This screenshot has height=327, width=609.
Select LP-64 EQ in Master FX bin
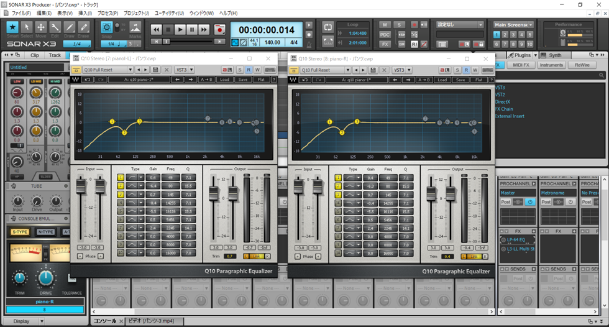click(x=515, y=239)
